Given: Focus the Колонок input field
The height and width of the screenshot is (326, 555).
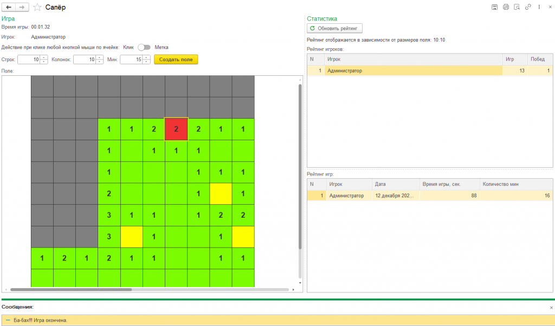Looking at the screenshot, I should 85,60.
